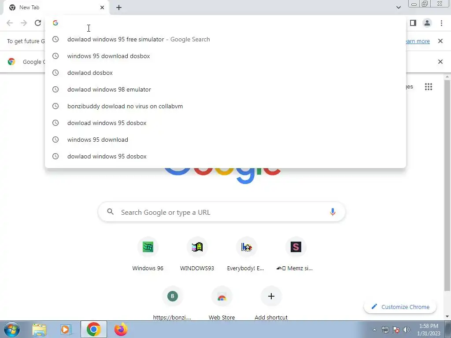Image resolution: width=451 pixels, height=338 pixels.
Task: Choose suggestion 'dowload windows 95 dosbox'
Action: tap(225, 123)
